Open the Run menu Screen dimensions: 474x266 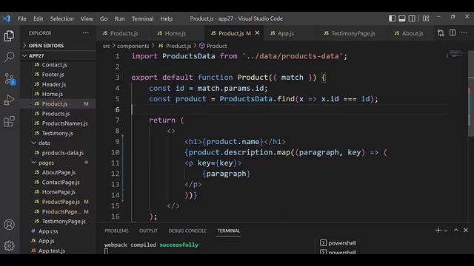[119, 18]
